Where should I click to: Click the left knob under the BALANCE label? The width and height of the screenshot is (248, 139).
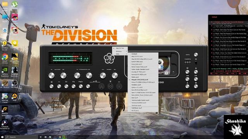[52, 76]
